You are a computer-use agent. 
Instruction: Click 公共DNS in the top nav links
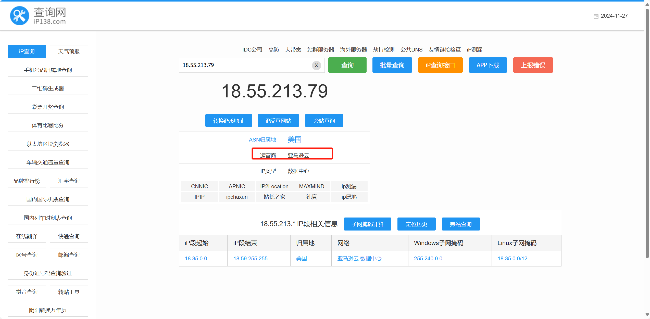click(x=411, y=50)
